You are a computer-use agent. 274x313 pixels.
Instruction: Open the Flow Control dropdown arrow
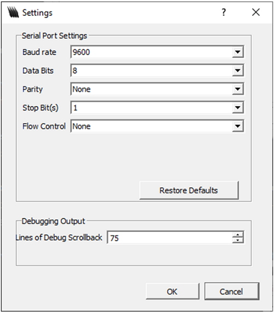click(x=238, y=126)
